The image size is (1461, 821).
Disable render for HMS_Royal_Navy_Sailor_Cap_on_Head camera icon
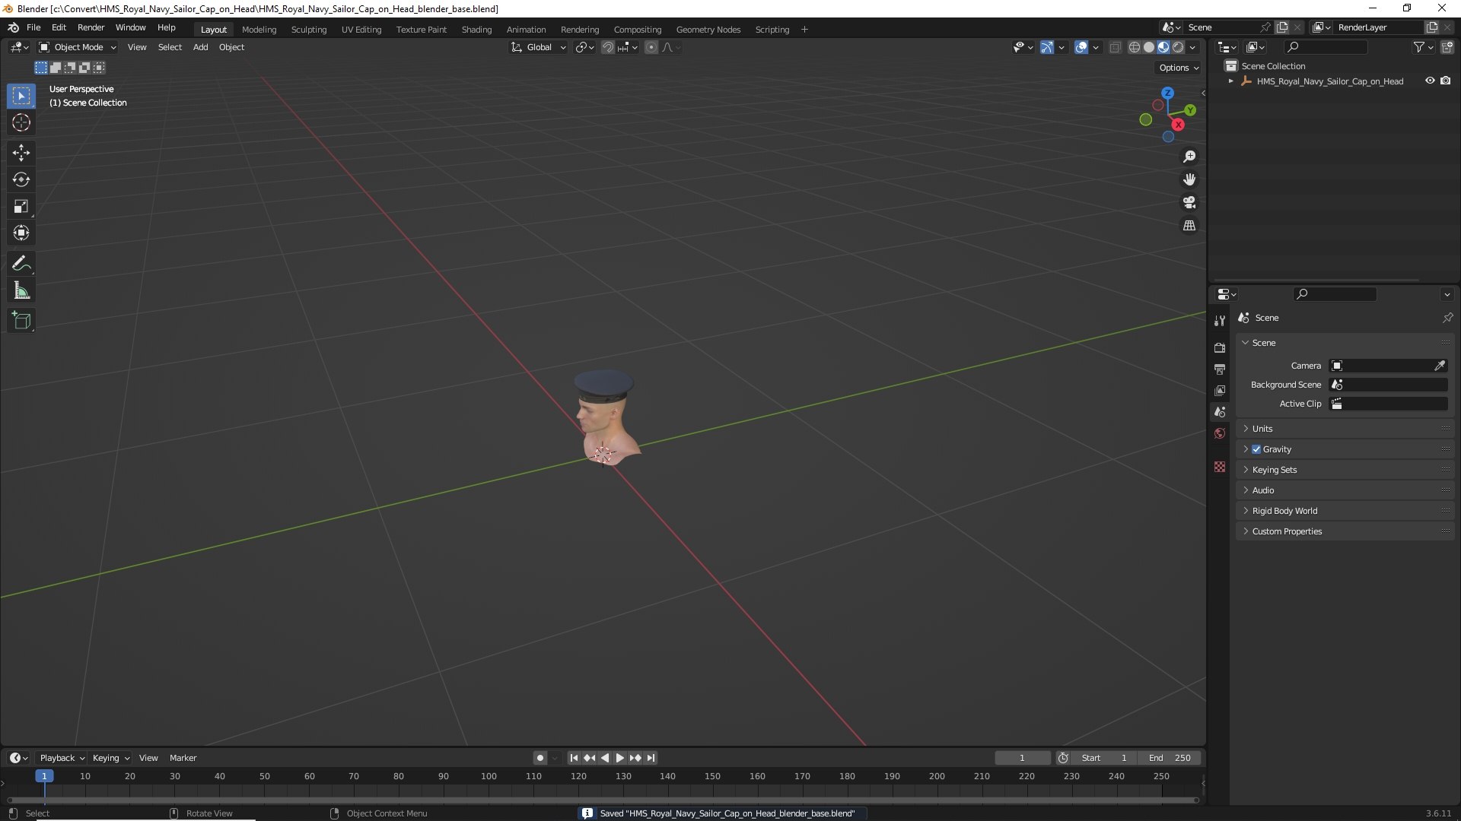point(1446,81)
